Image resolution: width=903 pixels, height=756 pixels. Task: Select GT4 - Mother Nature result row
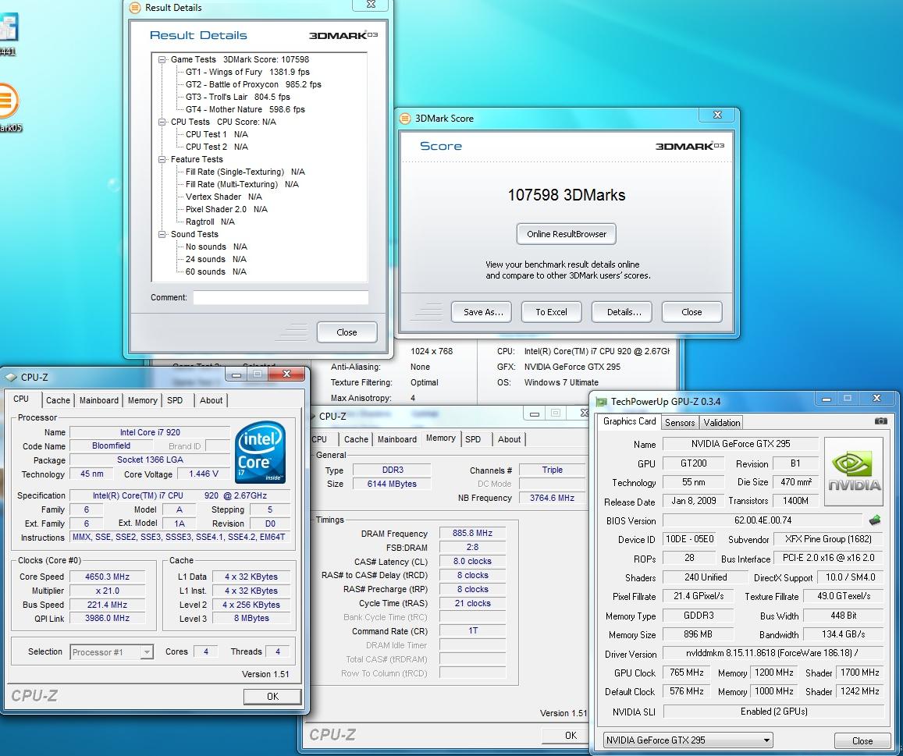click(x=245, y=109)
